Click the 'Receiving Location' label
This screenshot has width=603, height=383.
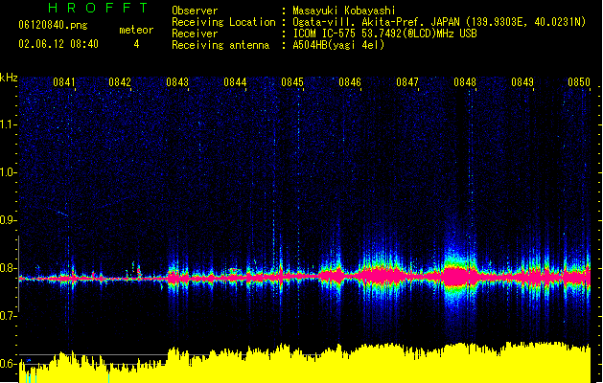click(x=223, y=22)
